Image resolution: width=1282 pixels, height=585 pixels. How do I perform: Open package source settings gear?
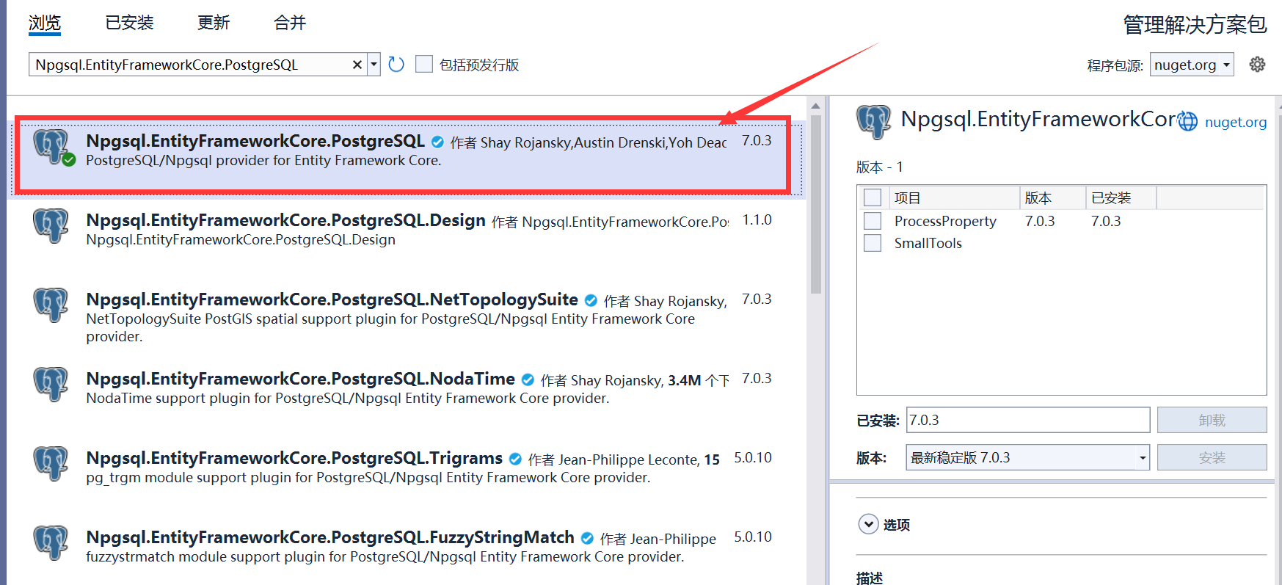(1257, 65)
